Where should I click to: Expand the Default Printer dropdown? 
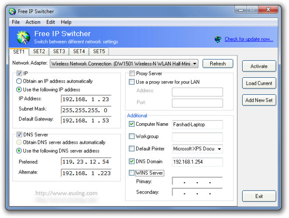[219, 149]
